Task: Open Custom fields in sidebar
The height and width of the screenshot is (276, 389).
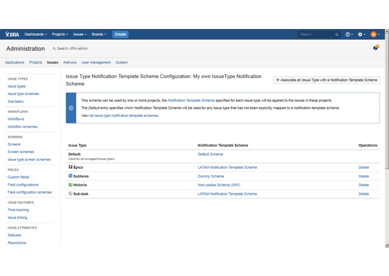Action: point(18,177)
